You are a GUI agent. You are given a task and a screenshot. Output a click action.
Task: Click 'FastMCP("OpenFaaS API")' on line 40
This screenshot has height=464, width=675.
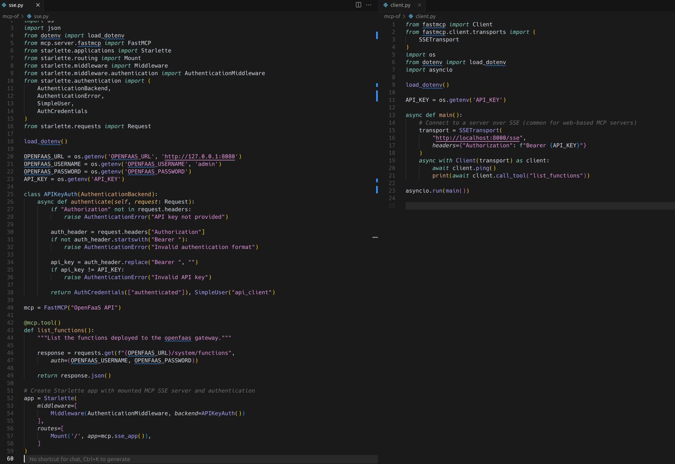coord(83,307)
